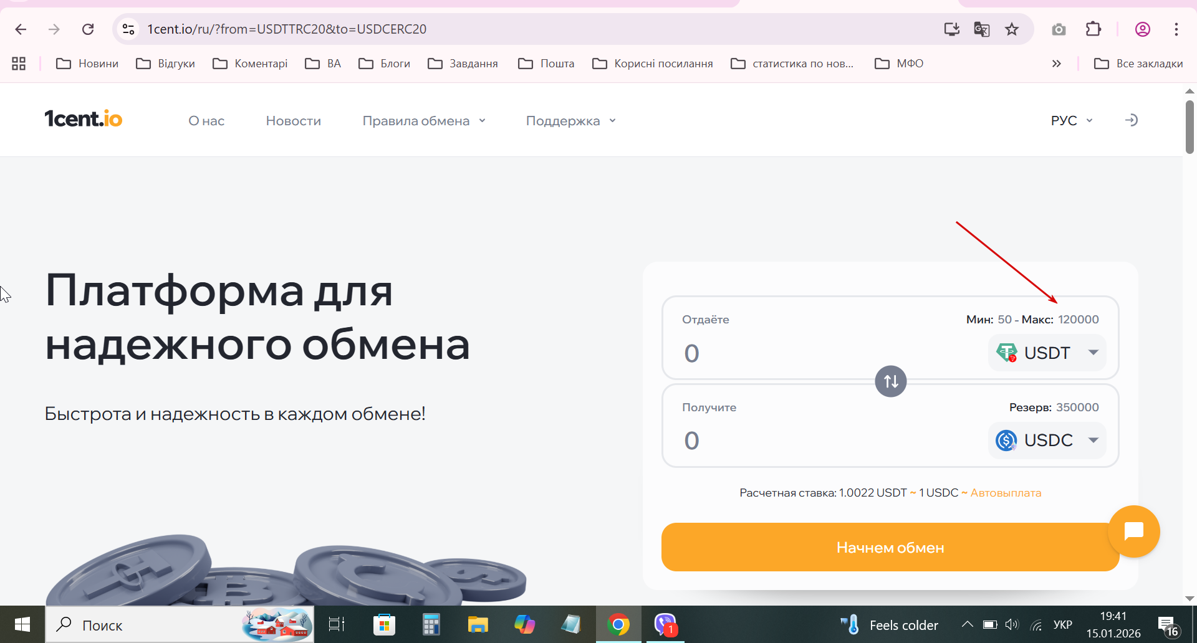Click the address bar URL
The image size is (1197, 643).
click(x=287, y=29)
